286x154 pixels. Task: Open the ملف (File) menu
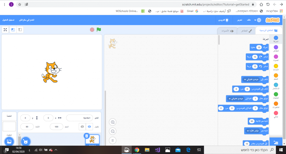point(249,20)
